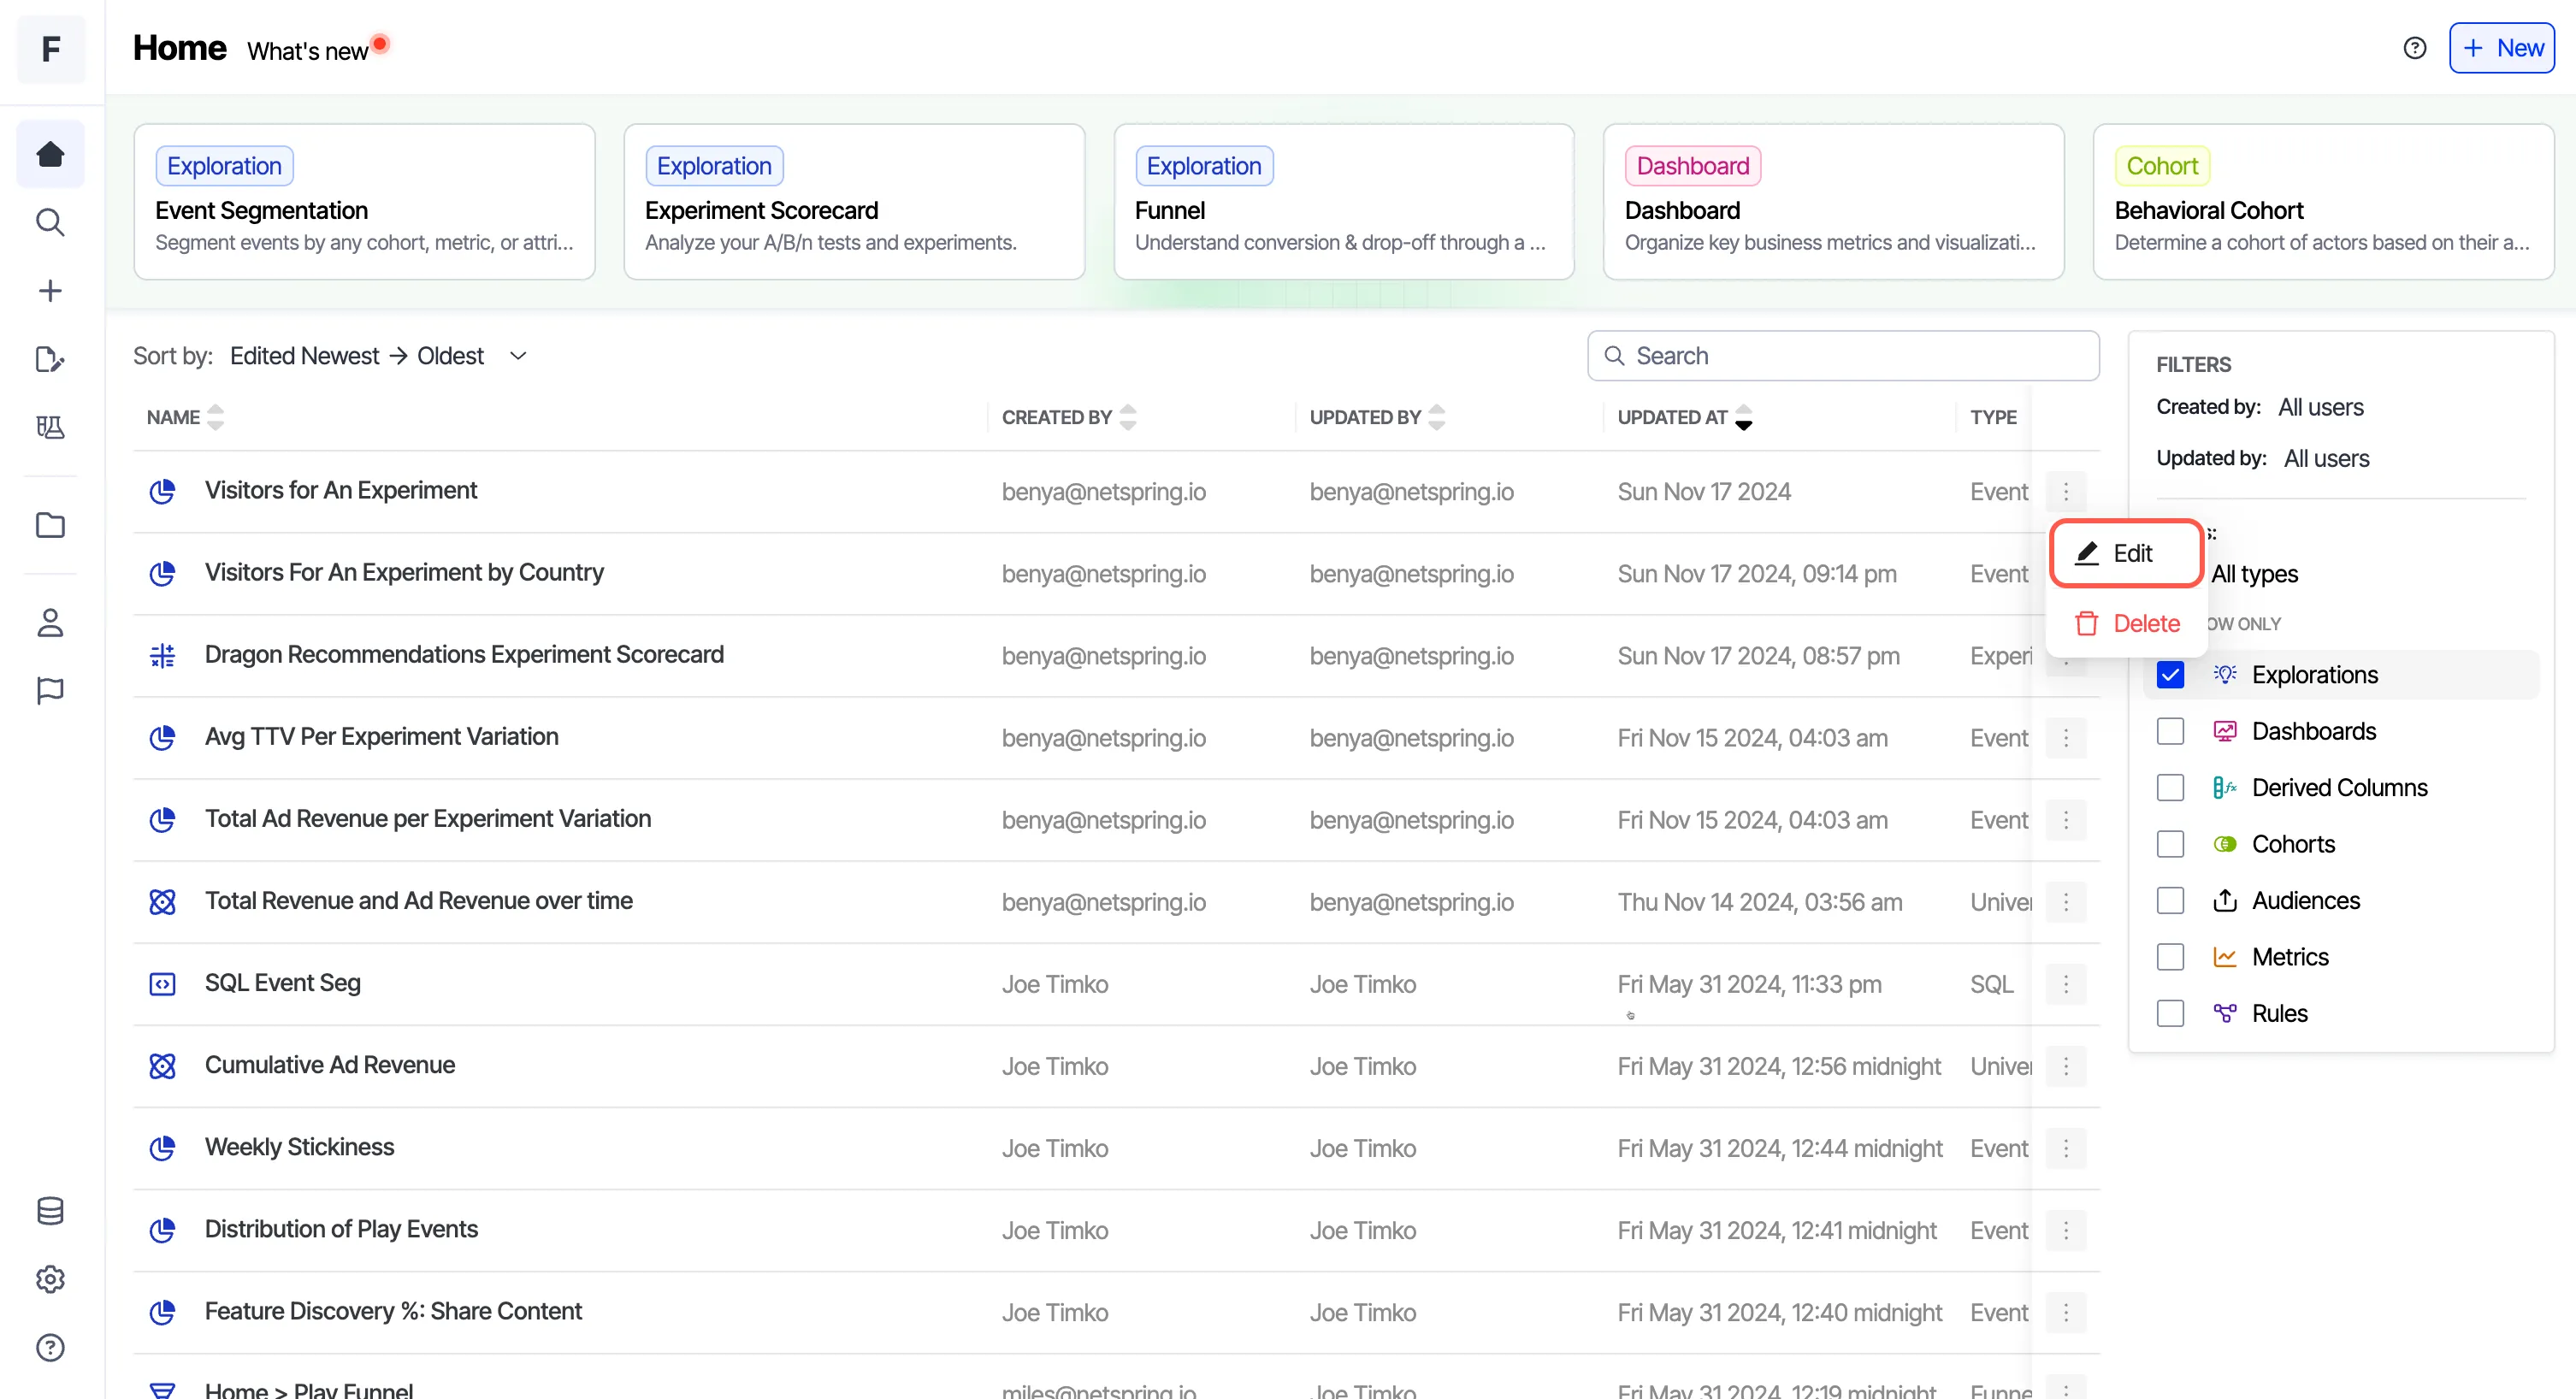Open Visitors For An Experiment by Country
2576x1399 pixels.
[404, 573]
